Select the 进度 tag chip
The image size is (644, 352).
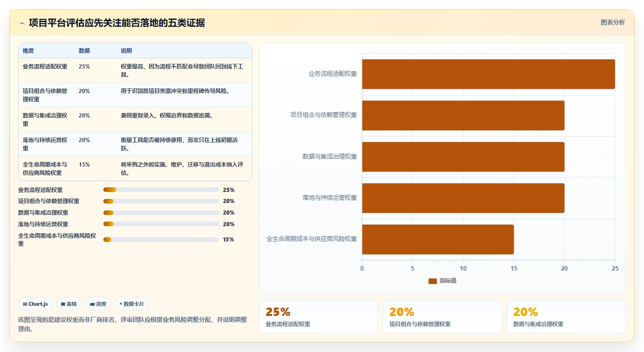(98, 304)
